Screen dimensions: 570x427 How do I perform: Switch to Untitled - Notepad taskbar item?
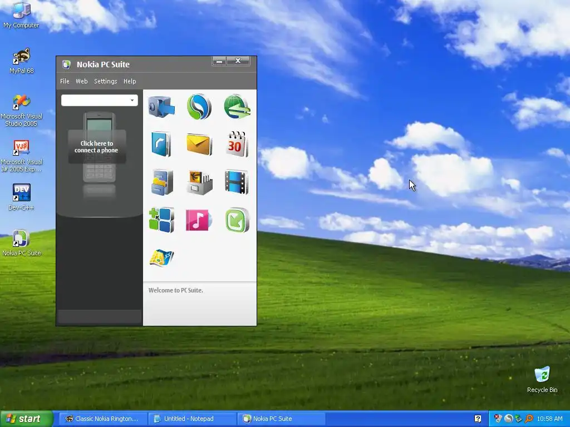pyautogui.click(x=192, y=419)
